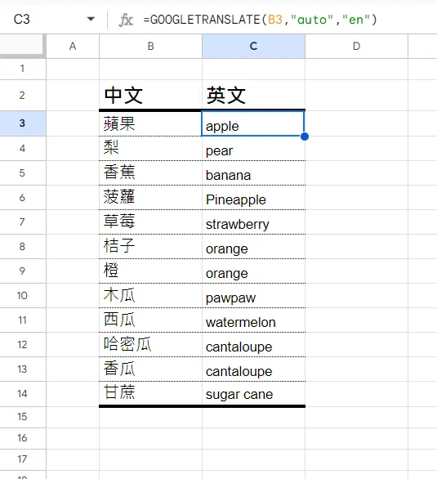Click the cantaloupe cell beside 香瓜
This screenshot has height=479, width=437.
253,369
